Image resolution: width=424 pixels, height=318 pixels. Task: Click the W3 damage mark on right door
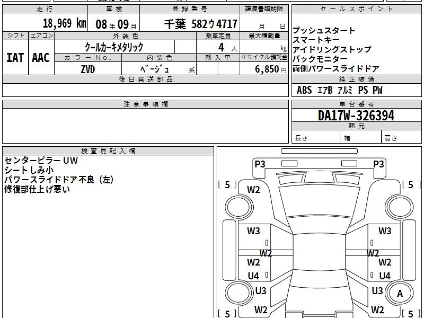pos(385,231)
